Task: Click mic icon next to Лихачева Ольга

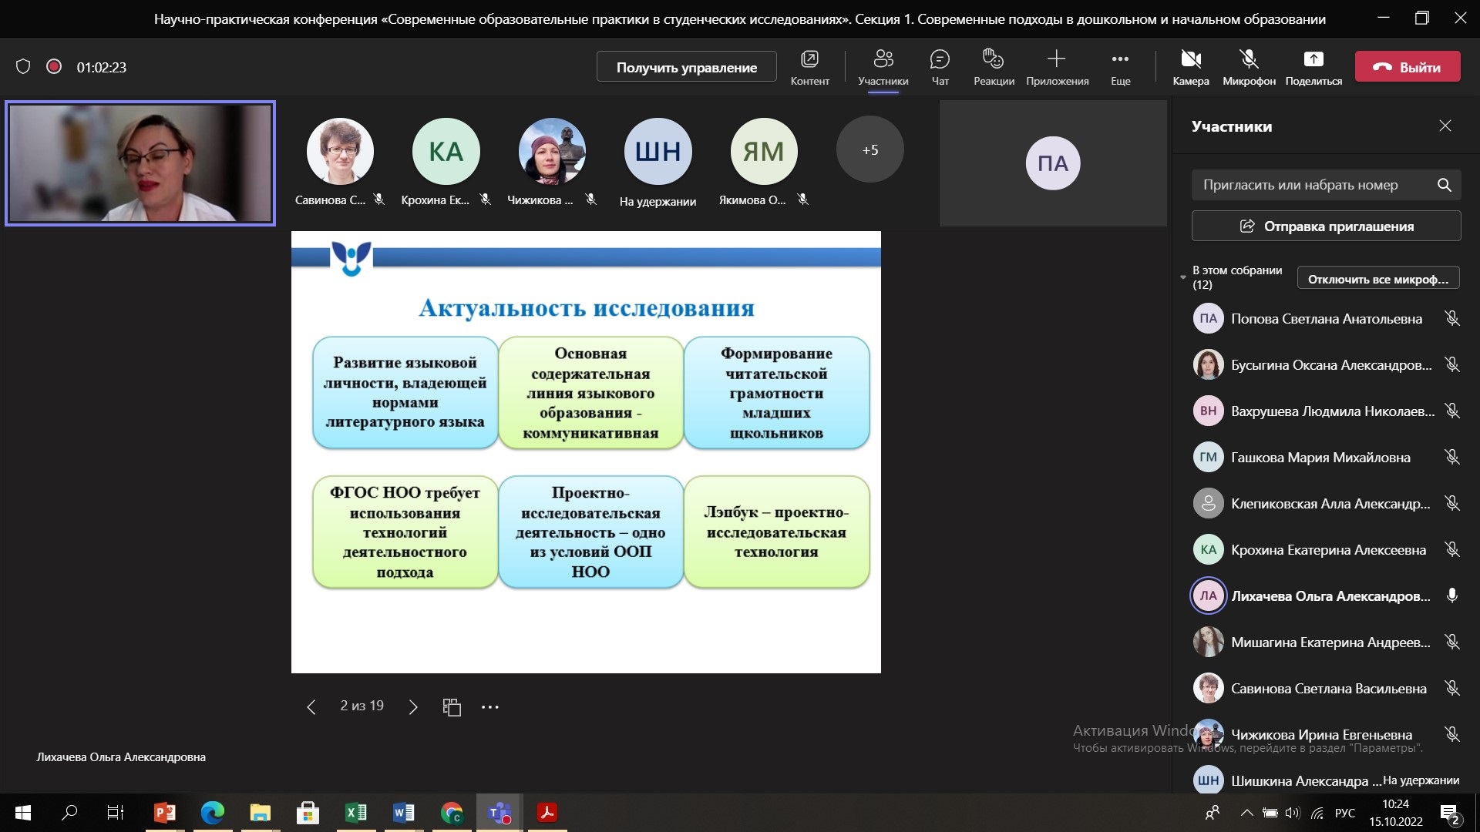Action: point(1451,595)
